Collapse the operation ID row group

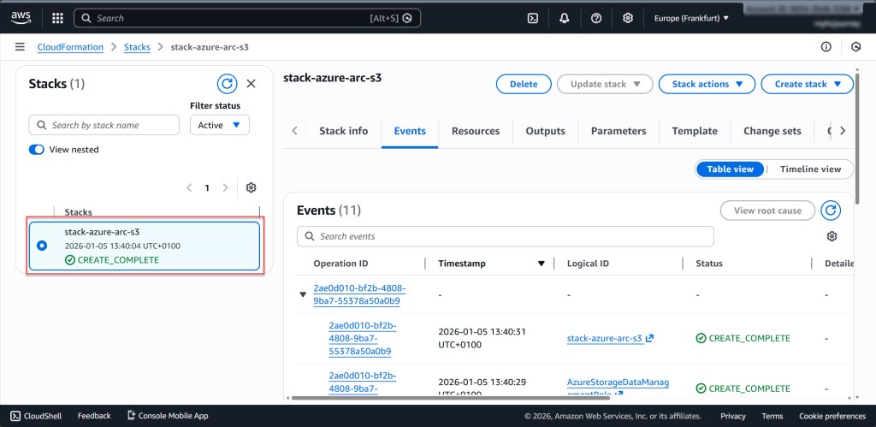(302, 294)
